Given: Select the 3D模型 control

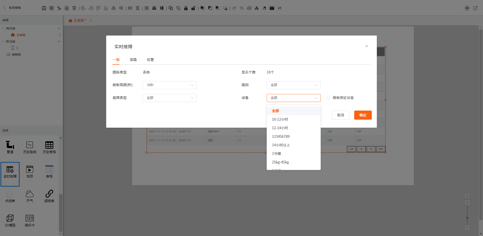Looking at the screenshot, I should coord(10,220).
